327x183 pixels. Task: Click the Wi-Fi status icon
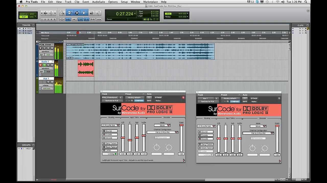pos(278,2)
